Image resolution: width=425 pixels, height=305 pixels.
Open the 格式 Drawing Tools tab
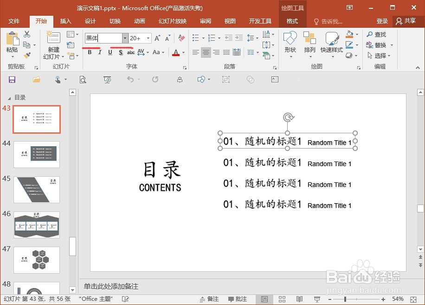pos(292,21)
